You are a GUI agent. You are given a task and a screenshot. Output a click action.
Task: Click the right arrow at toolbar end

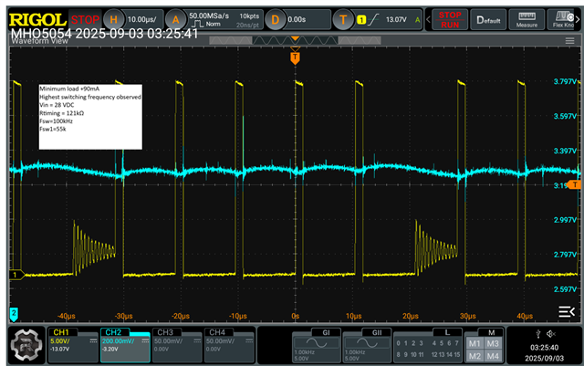click(578, 20)
